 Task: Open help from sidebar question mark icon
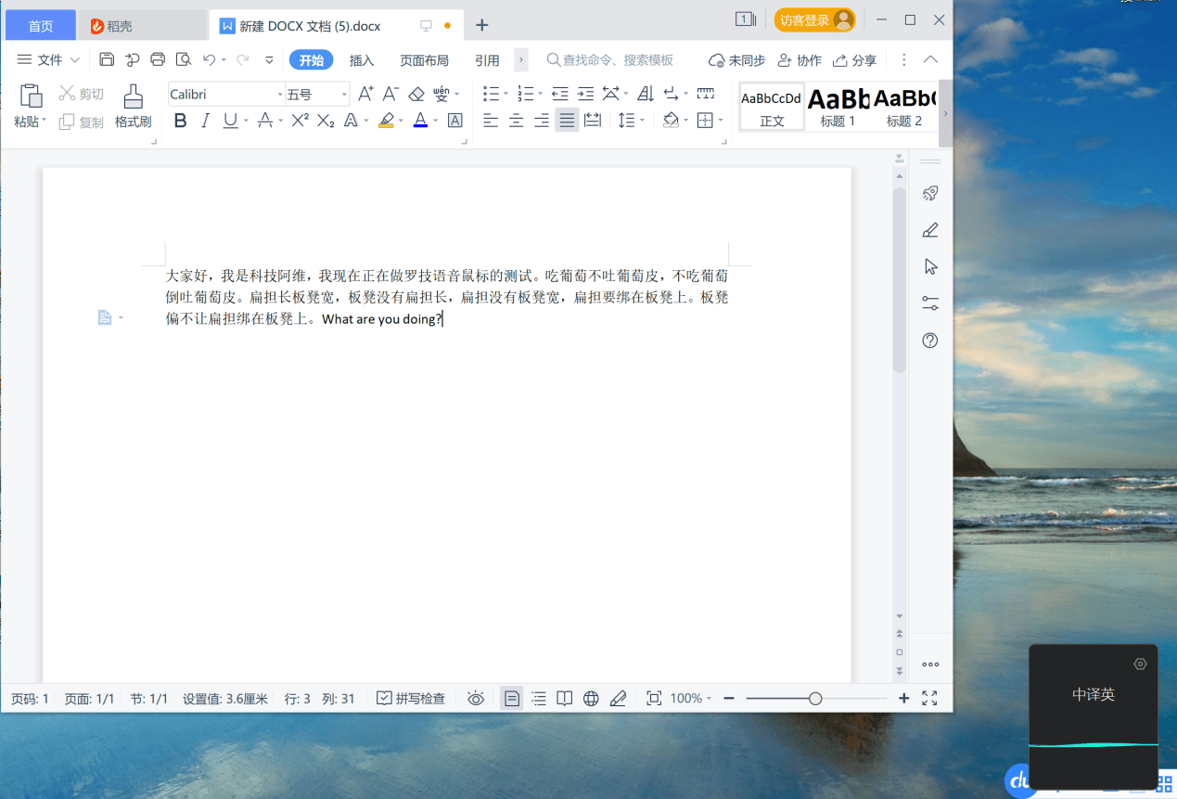pyautogui.click(x=930, y=341)
